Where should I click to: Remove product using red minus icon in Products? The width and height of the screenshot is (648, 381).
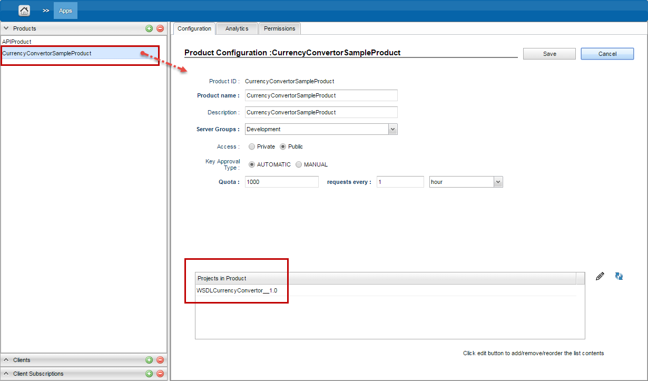[x=160, y=28]
